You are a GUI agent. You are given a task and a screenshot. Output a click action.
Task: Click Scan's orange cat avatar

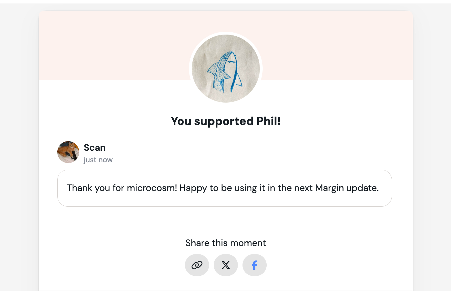68,152
